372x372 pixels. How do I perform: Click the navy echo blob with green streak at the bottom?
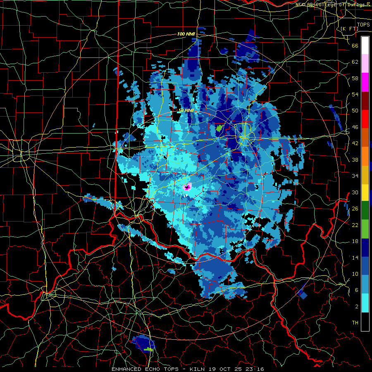pos(143,344)
